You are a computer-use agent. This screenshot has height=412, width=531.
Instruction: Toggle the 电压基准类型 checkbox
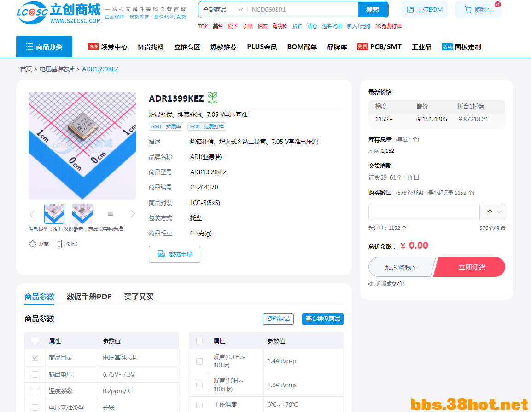[x=35, y=407]
